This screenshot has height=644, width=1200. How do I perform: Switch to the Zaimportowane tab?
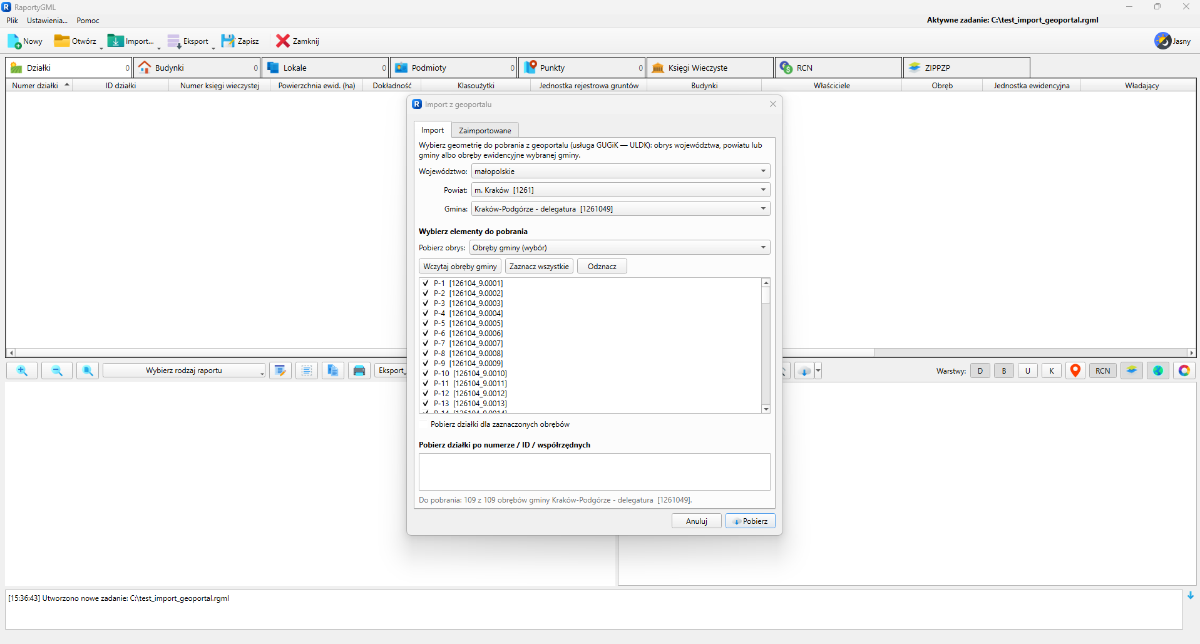(485, 130)
